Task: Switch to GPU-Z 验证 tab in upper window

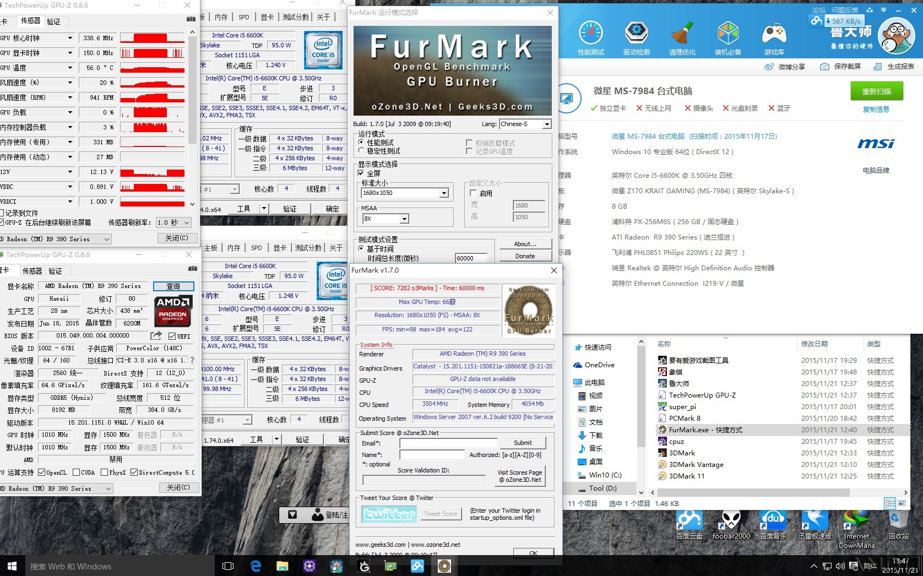Action: (x=54, y=21)
